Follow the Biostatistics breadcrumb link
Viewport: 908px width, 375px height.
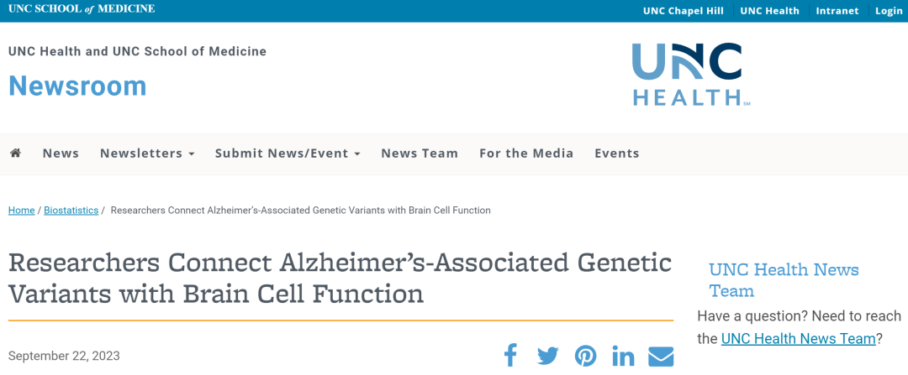tap(71, 211)
